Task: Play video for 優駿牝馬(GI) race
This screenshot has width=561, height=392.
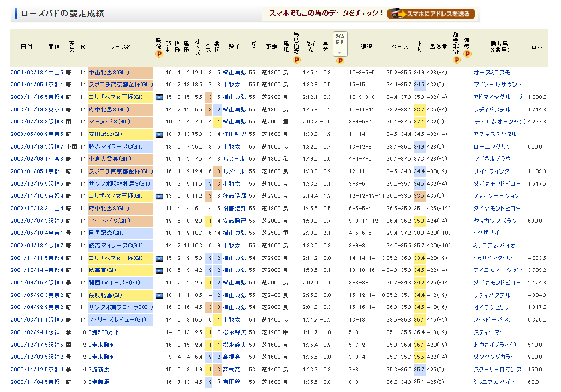Action: pyautogui.click(x=159, y=296)
